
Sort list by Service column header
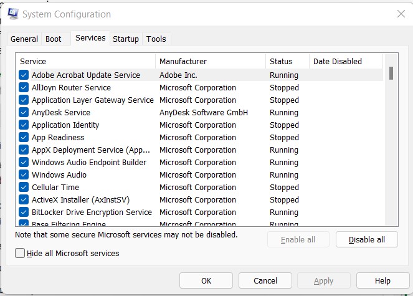tap(86, 61)
